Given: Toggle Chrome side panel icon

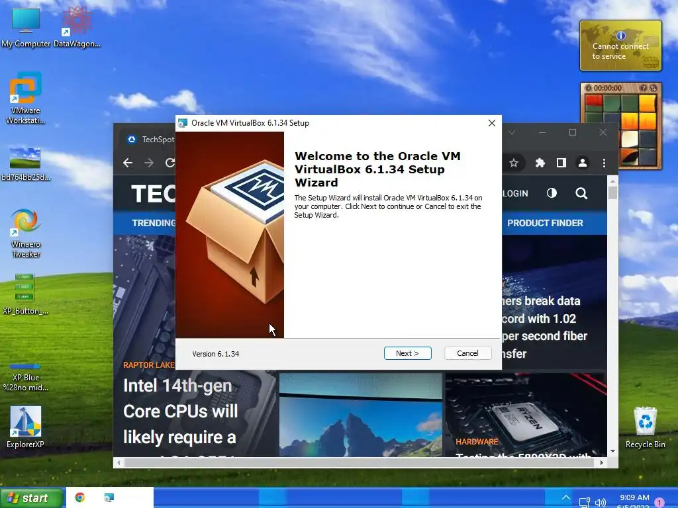Looking at the screenshot, I should [561, 163].
